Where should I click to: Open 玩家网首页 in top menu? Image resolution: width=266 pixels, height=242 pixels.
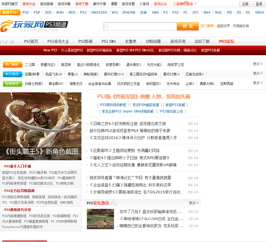pos(10,4)
